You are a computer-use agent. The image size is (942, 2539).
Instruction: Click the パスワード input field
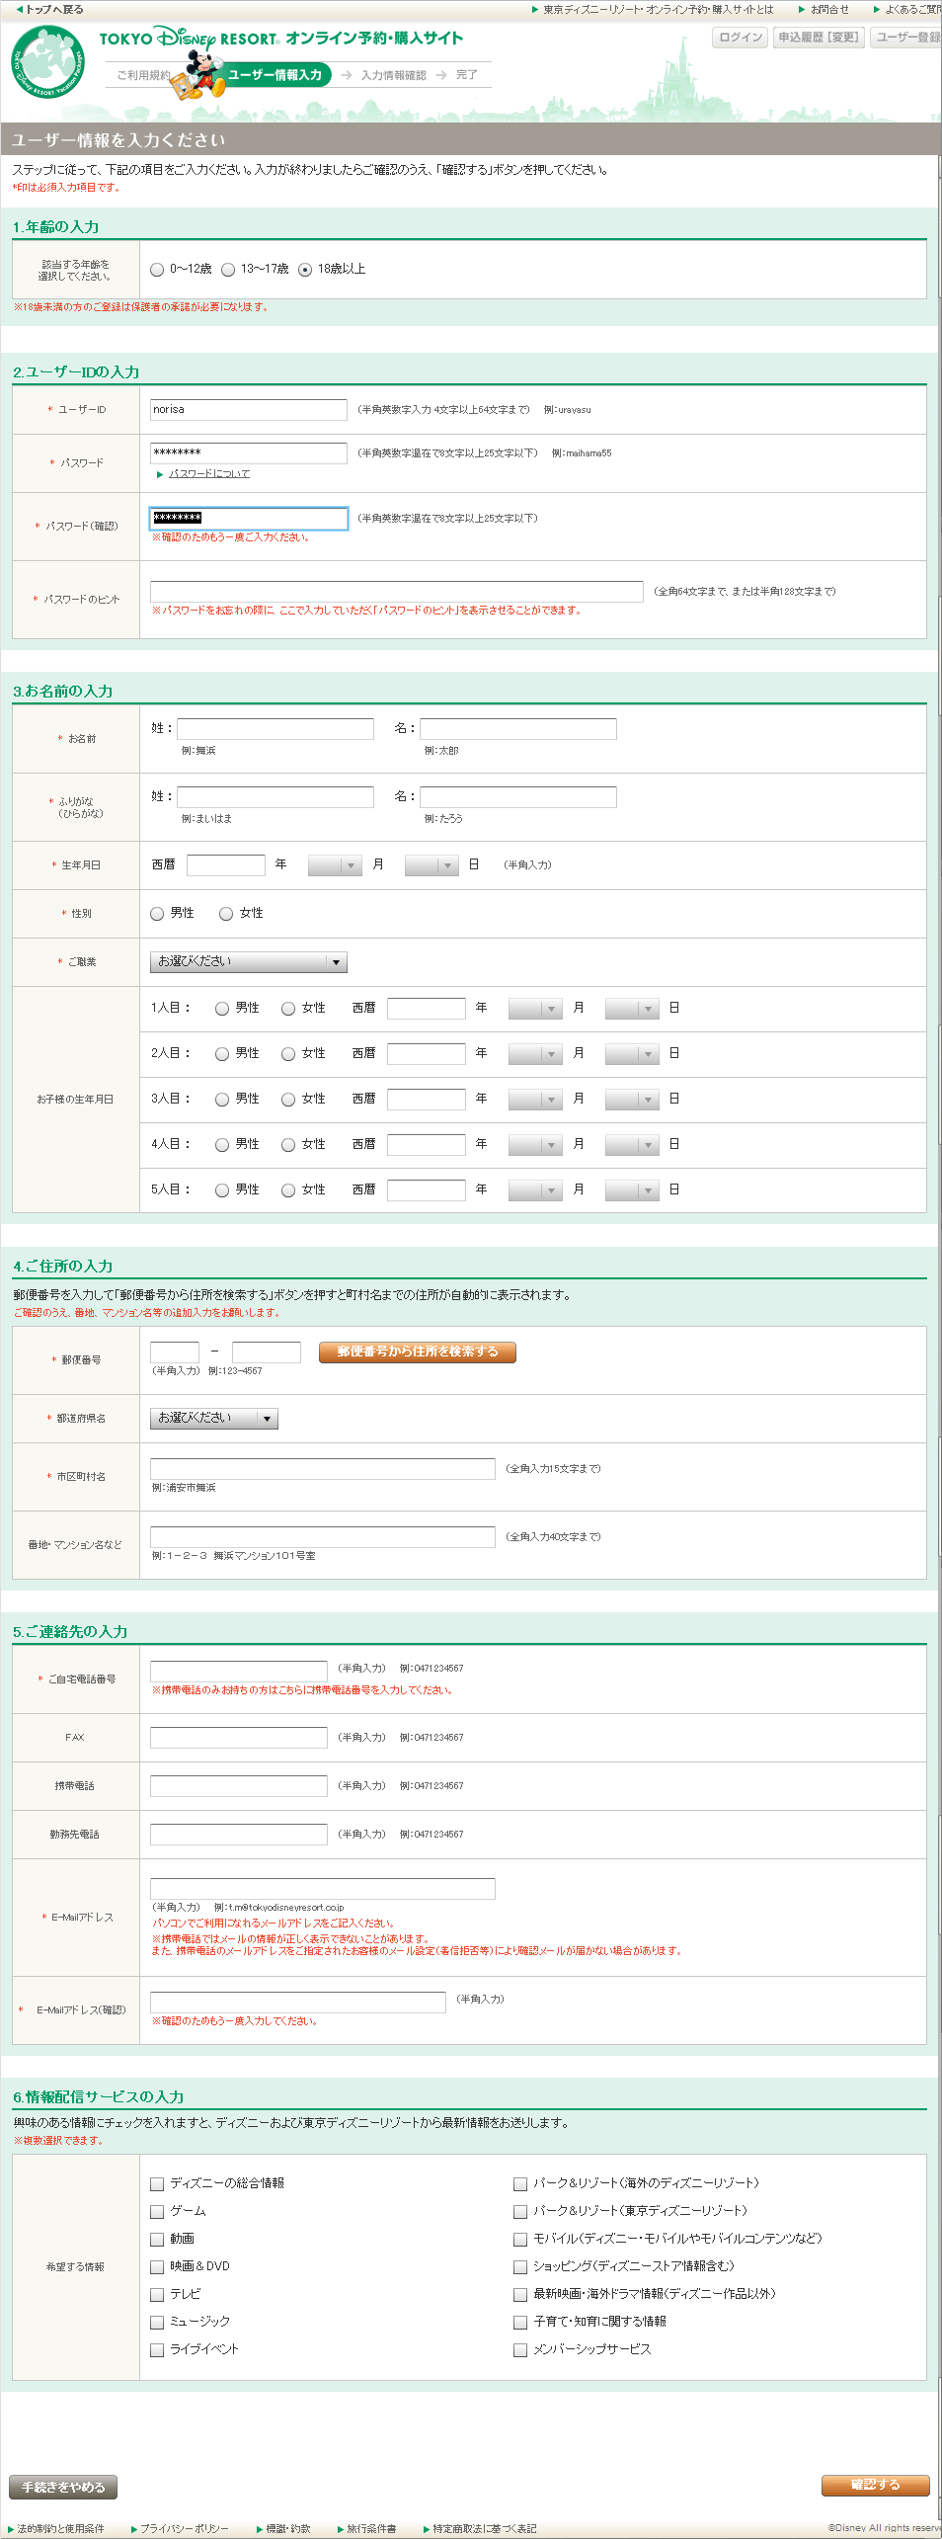(249, 452)
